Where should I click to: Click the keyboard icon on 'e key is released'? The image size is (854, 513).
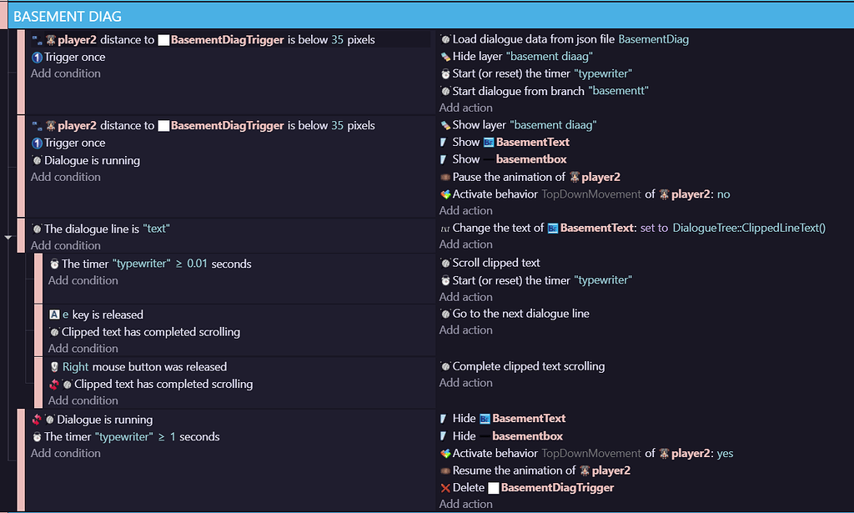[x=54, y=314]
